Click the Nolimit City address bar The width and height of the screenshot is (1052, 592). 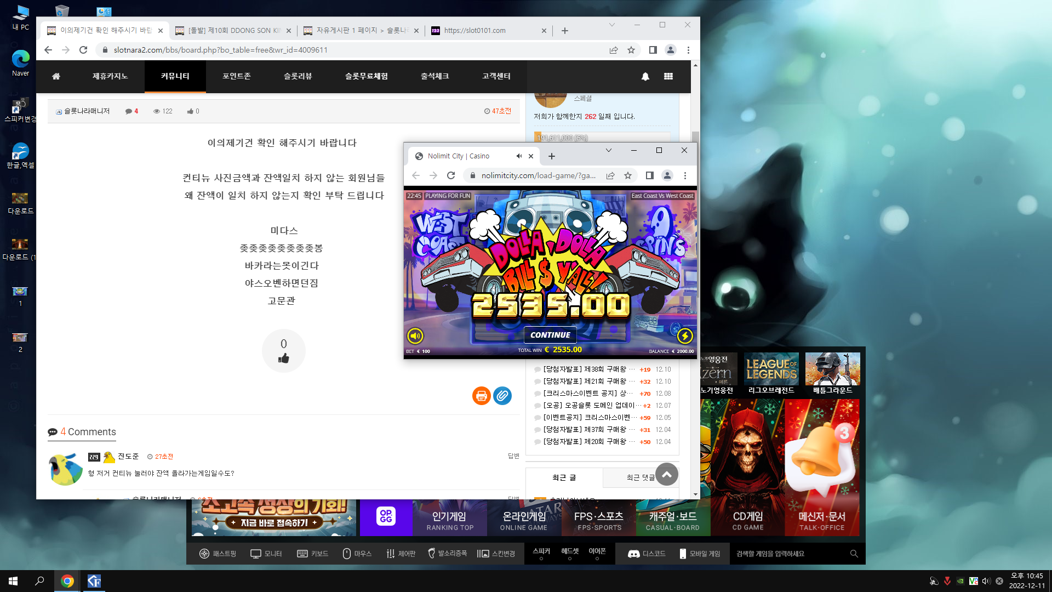(538, 175)
